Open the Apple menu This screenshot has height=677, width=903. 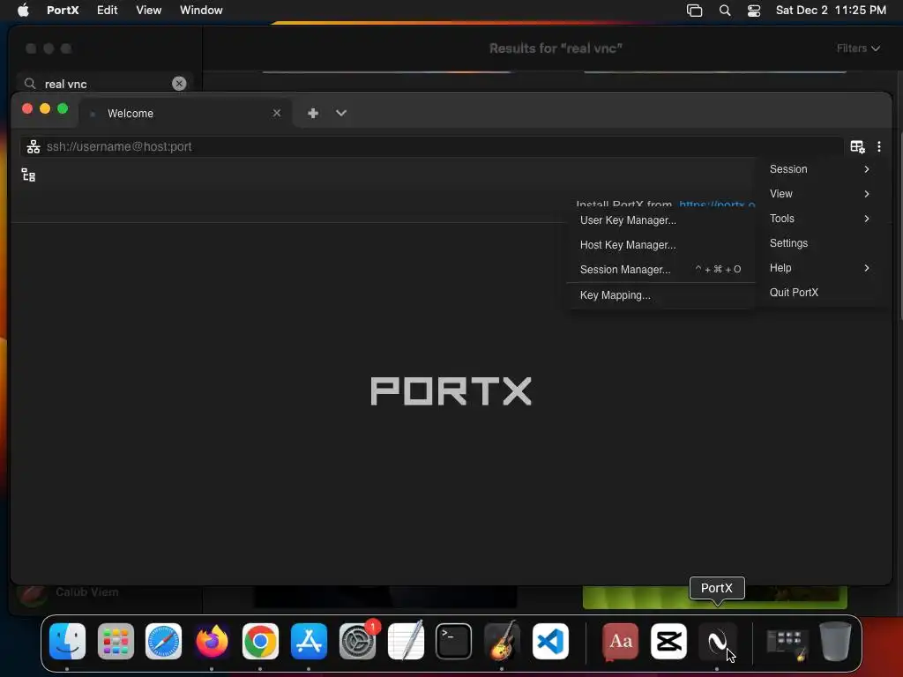click(x=23, y=11)
